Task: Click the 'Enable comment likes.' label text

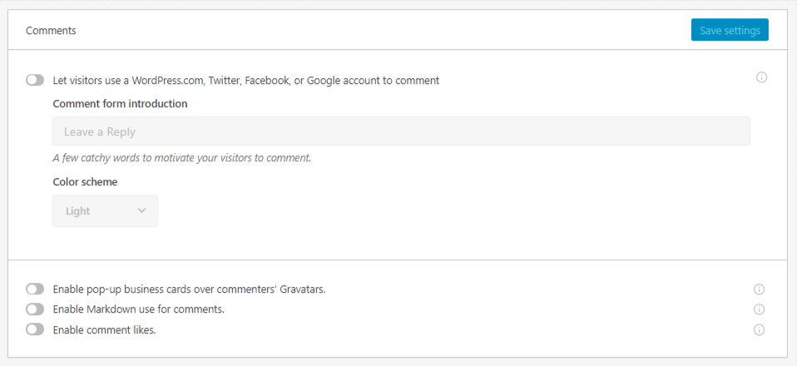Action: coord(104,330)
